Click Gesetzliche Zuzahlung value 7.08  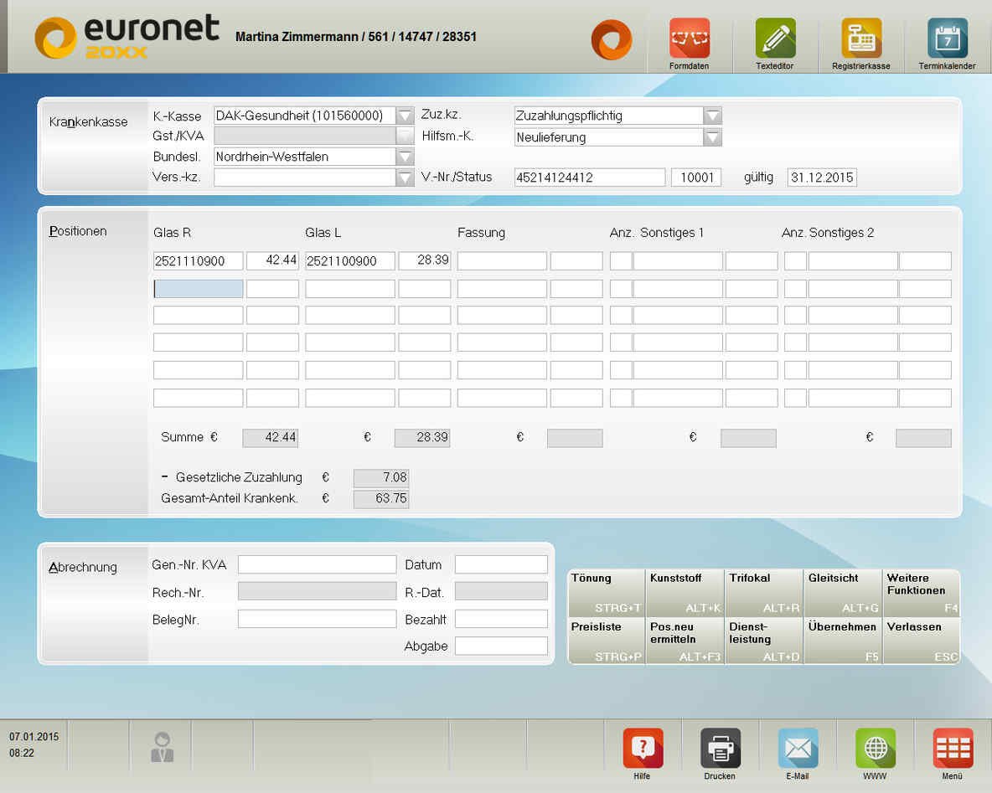tap(381, 478)
